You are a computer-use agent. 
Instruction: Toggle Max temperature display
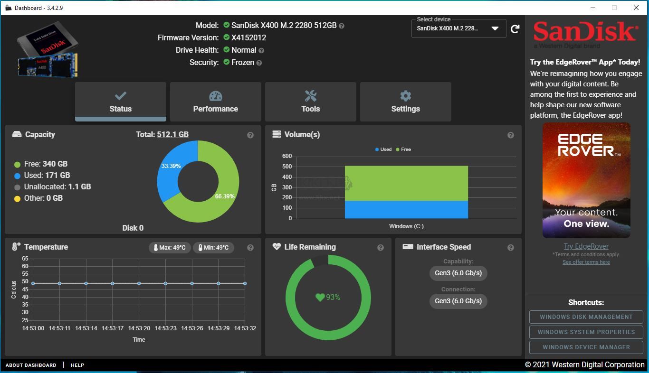click(170, 247)
